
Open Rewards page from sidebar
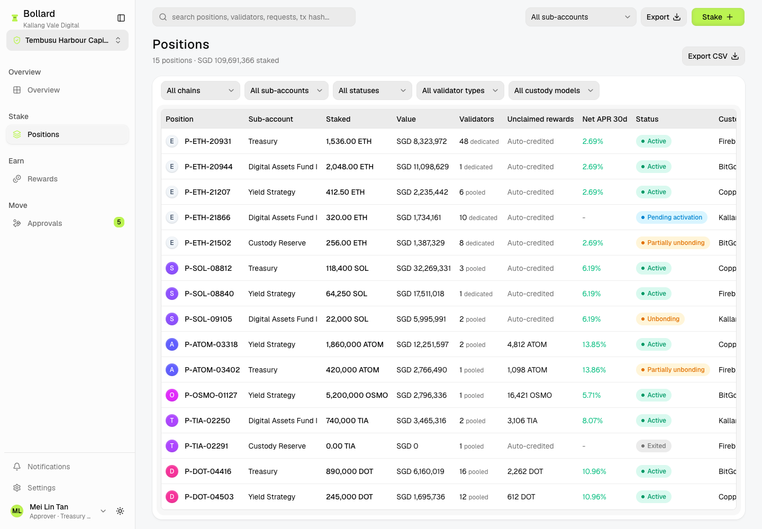67,179
